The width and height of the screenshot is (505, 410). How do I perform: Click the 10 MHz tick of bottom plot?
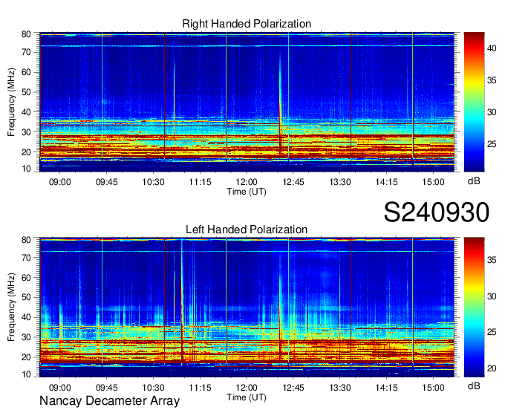pyautogui.click(x=27, y=374)
